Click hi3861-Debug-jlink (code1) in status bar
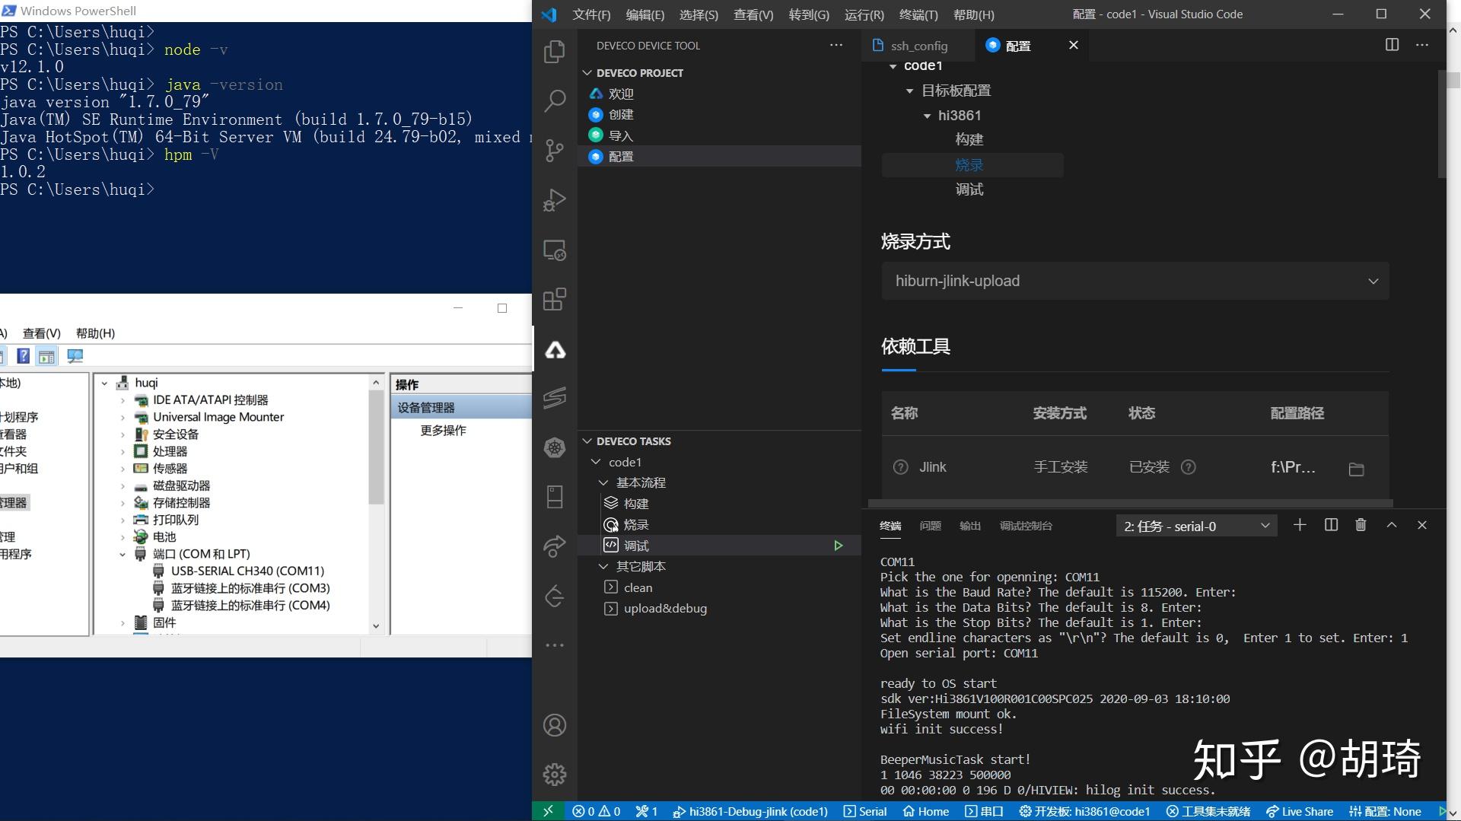 (750, 811)
